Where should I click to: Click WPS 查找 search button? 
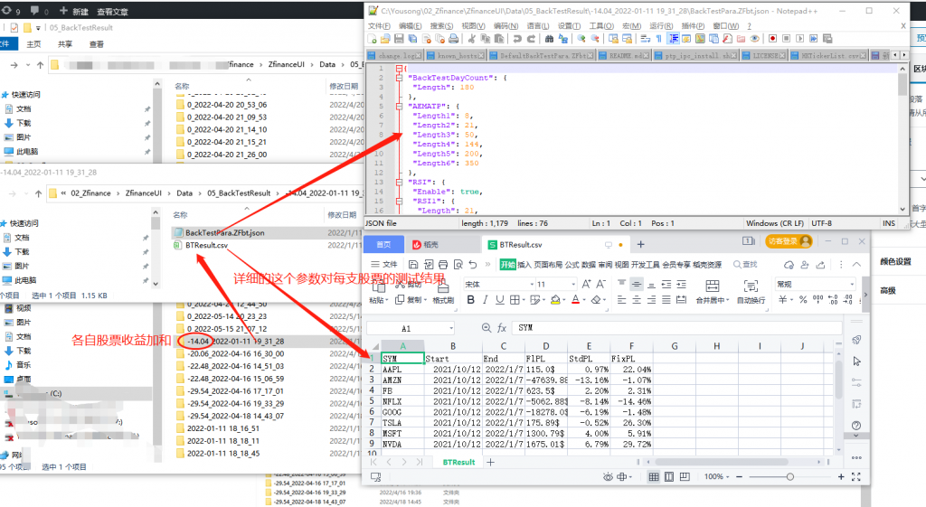pyautogui.click(x=745, y=265)
